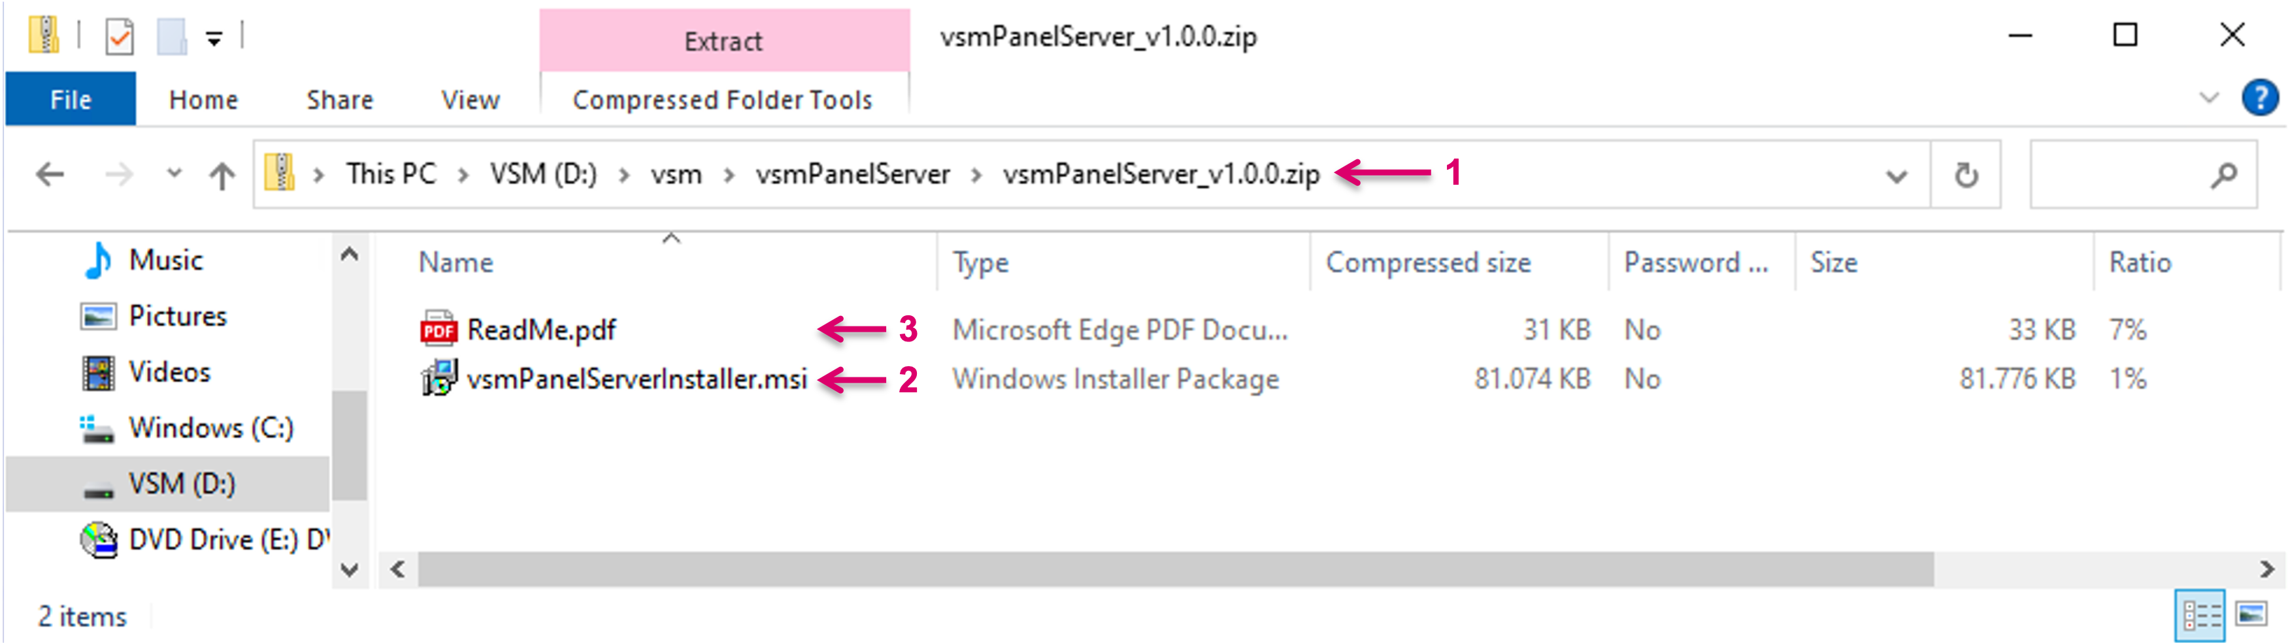
Task: Go up one folder level
Action: pos(222,175)
